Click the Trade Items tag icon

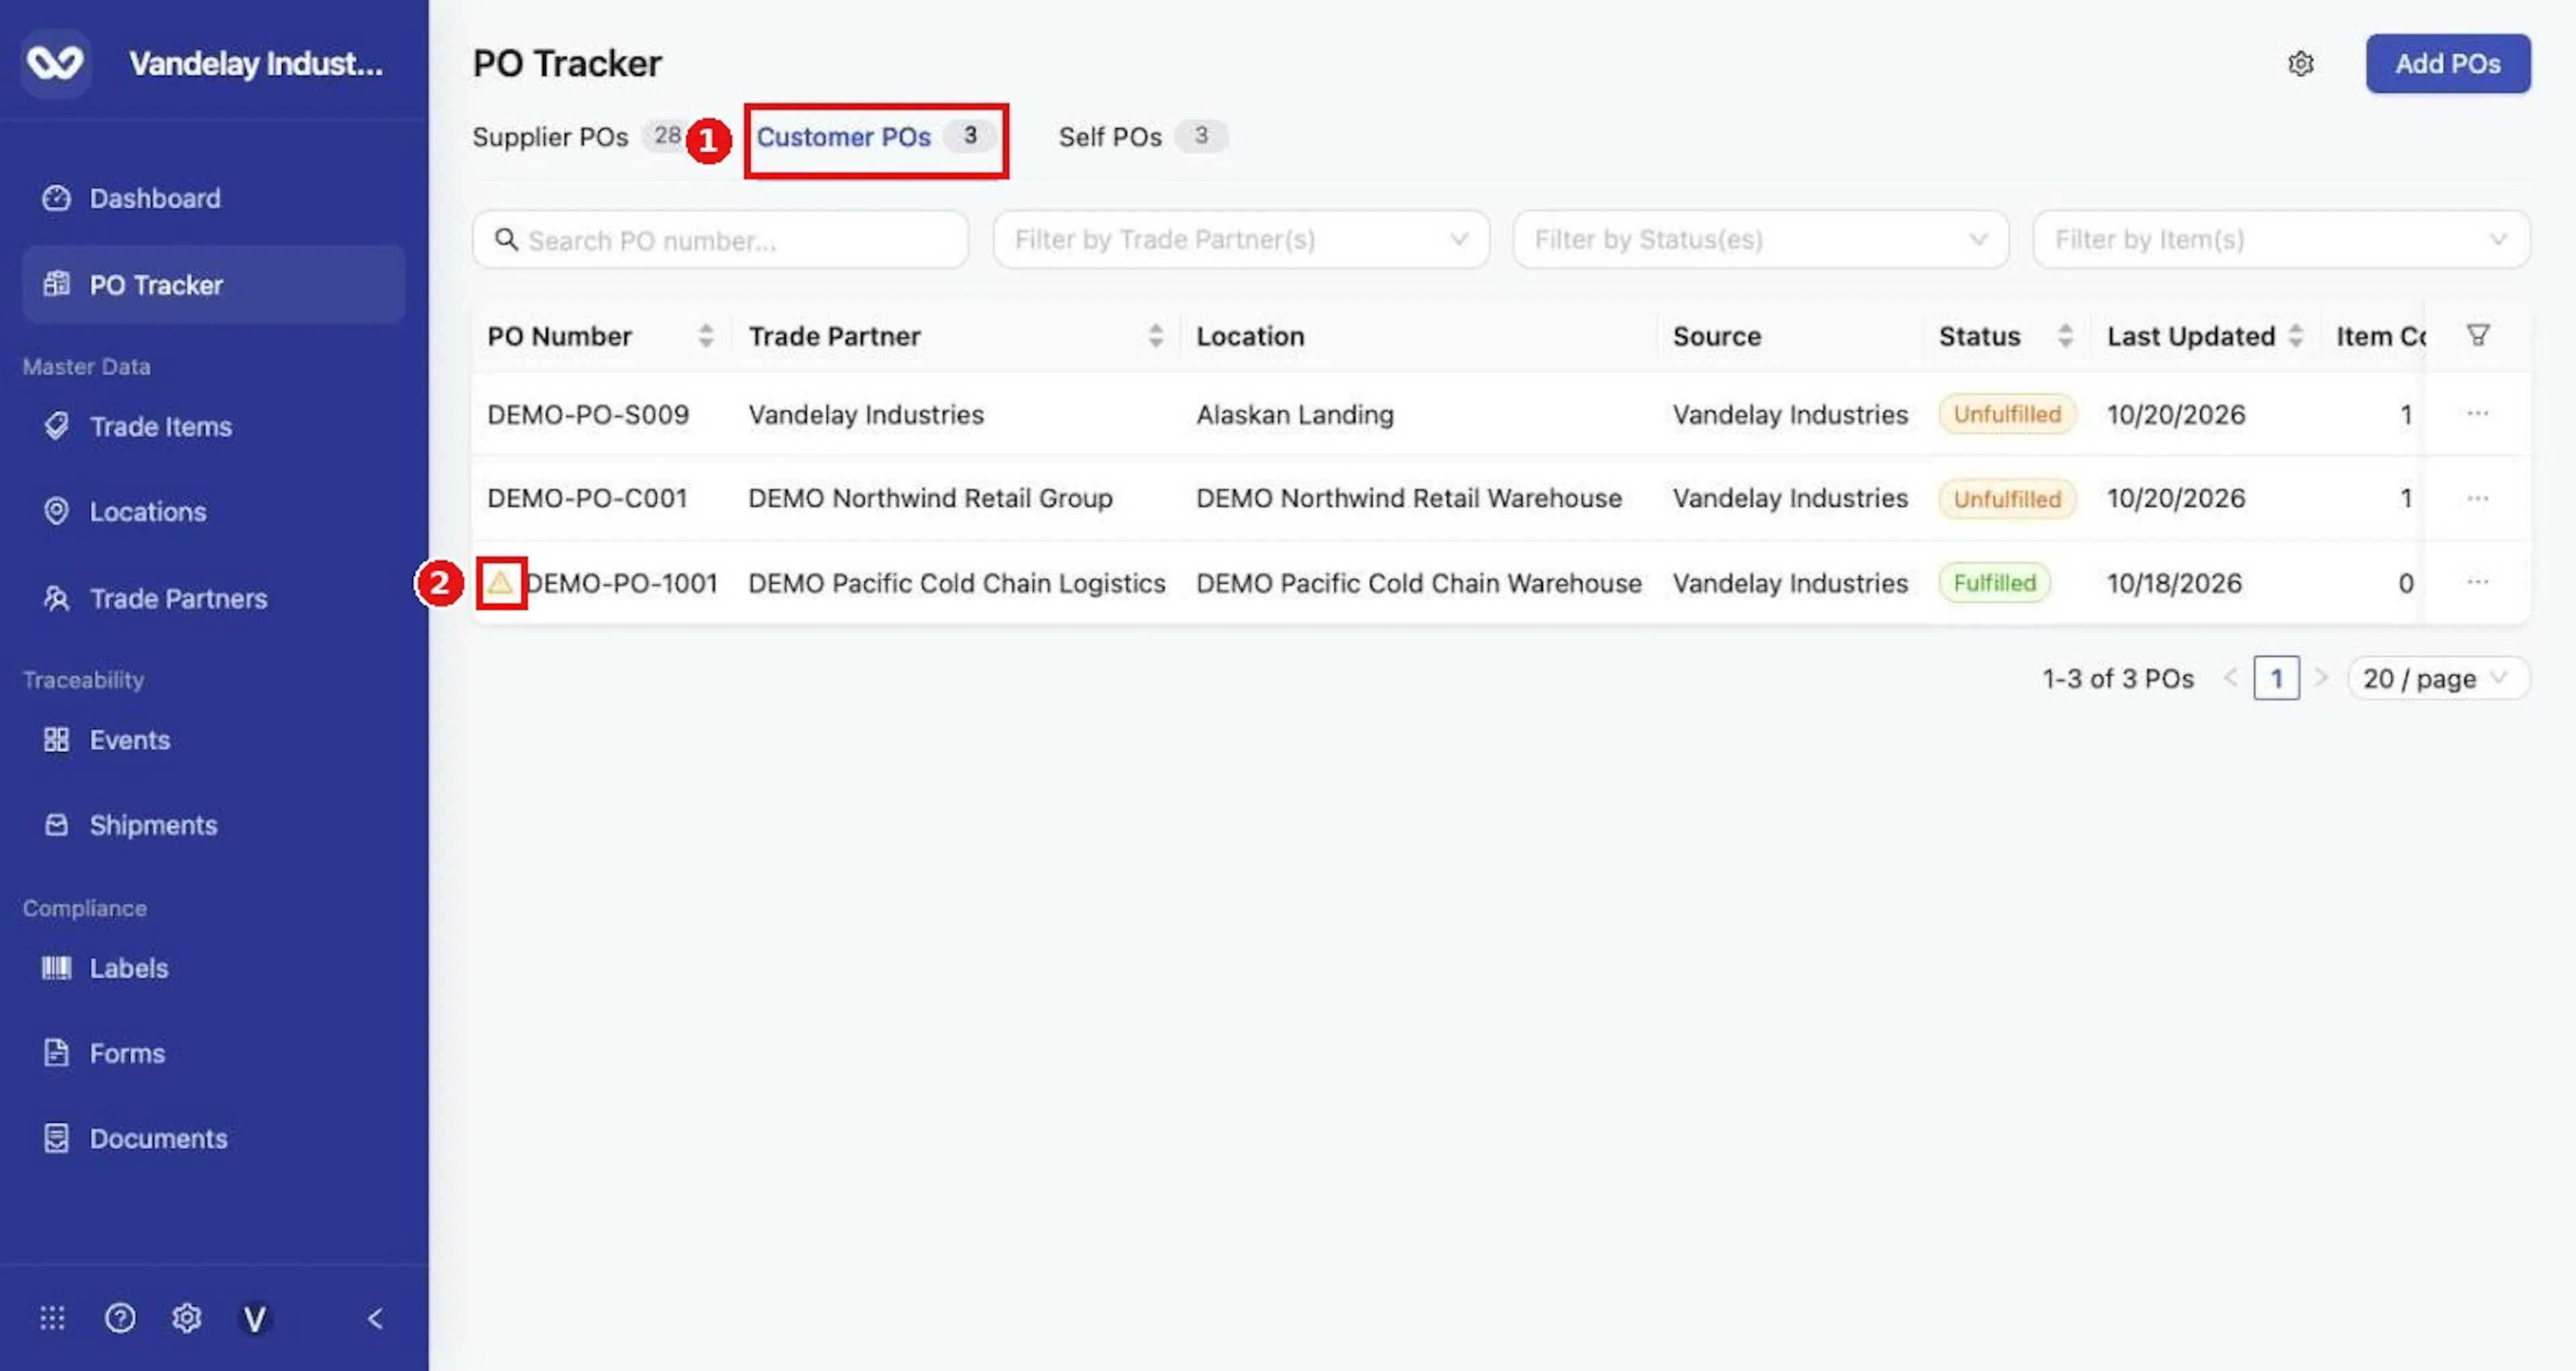click(x=56, y=426)
